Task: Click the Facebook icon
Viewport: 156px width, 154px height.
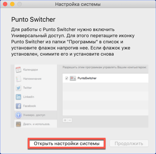Action: point(19,106)
